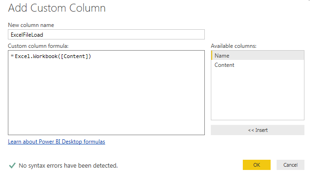Click the Excel.Workbook([Content]) formula text
The height and width of the screenshot is (176, 310).
[53, 56]
